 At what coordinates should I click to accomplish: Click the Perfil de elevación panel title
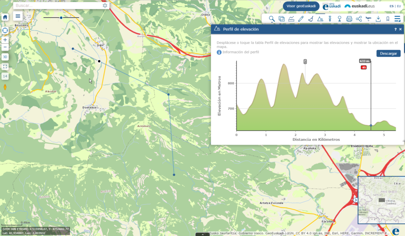[x=241, y=29]
